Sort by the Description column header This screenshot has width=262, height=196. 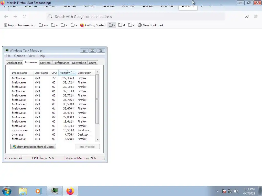pos(85,73)
